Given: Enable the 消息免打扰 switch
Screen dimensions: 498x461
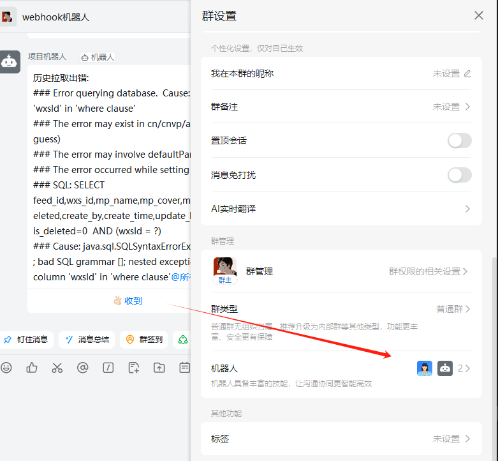Looking at the screenshot, I should tap(459, 175).
